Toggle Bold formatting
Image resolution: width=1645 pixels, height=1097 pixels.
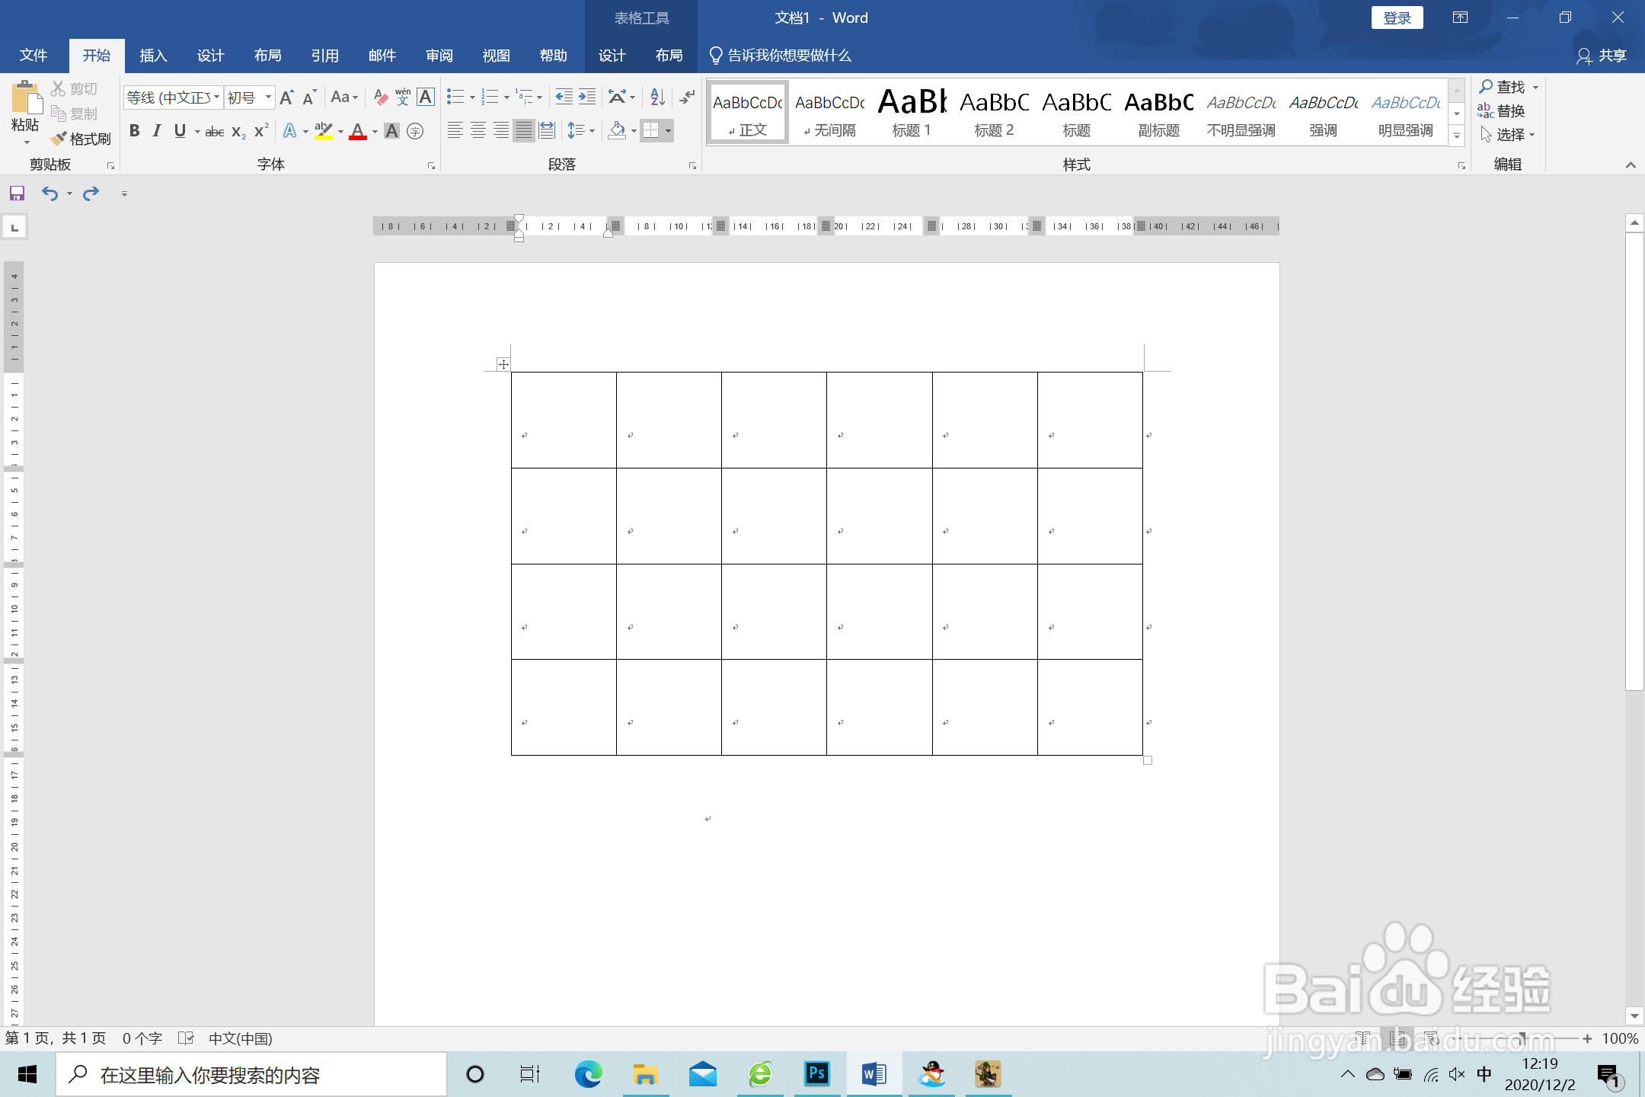[x=135, y=131]
